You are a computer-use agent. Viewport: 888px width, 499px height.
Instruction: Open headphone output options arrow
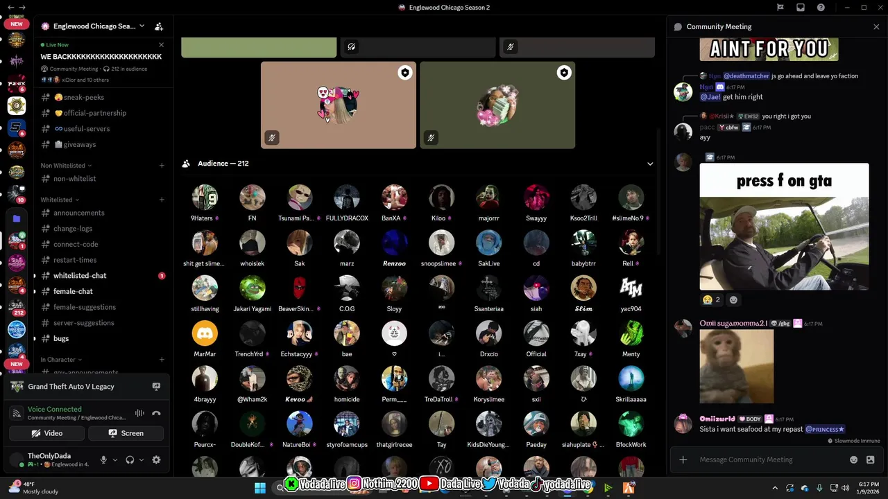tap(142, 459)
